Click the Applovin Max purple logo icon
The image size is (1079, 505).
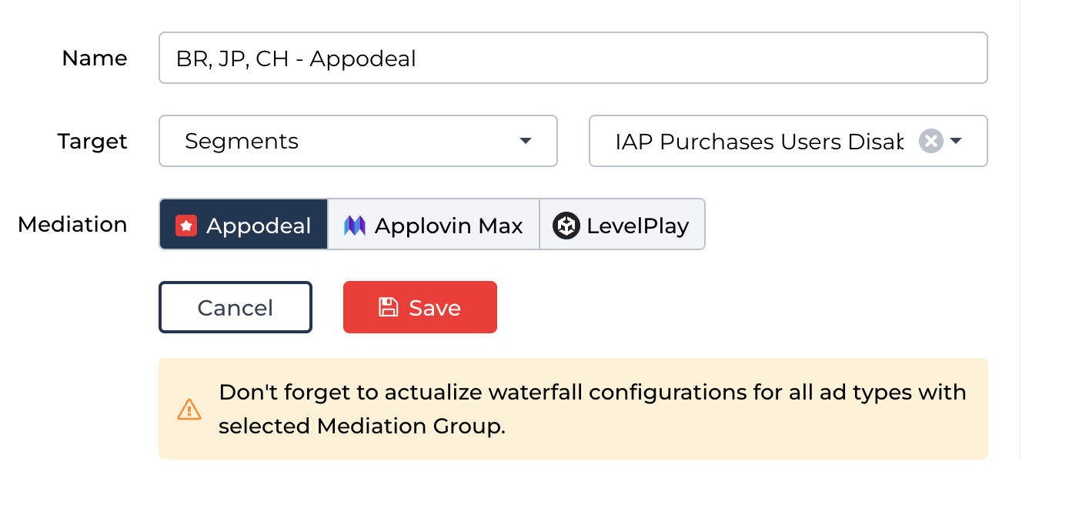[x=355, y=226]
